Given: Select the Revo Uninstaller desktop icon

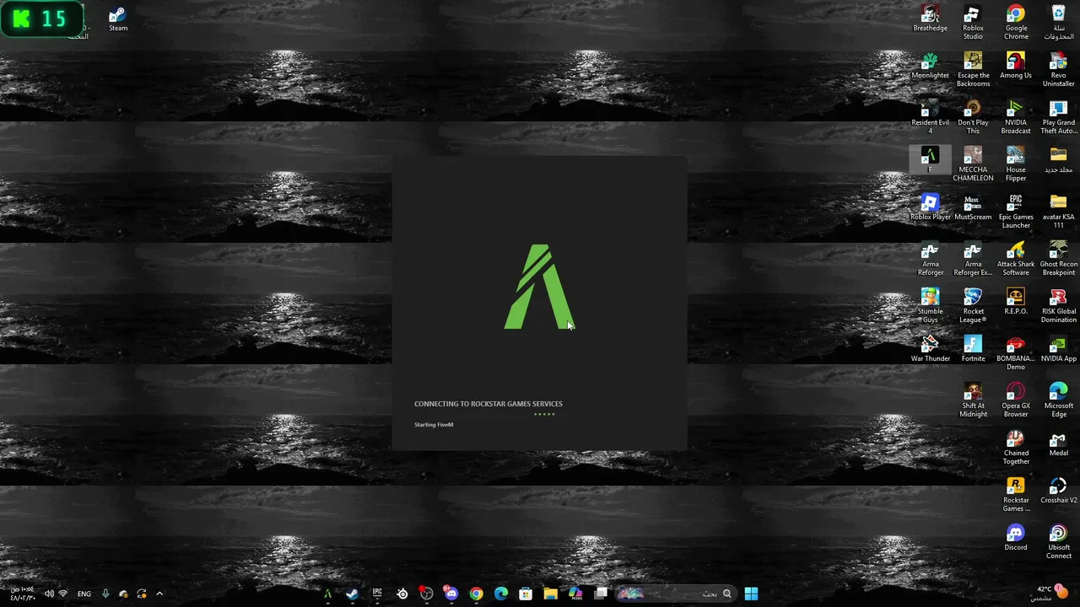Looking at the screenshot, I should [1058, 70].
